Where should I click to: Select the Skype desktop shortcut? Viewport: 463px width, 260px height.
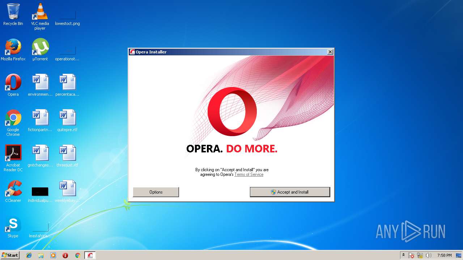13,227
